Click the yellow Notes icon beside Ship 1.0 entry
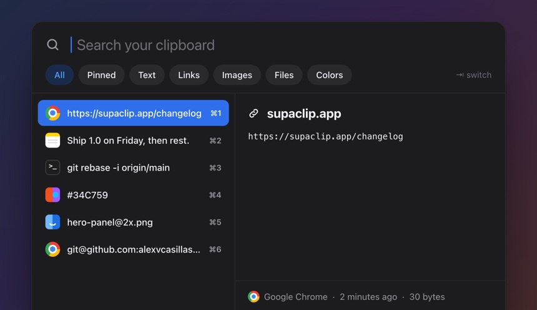Image resolution: width=537 pixels, height=310 pixels. pyautogui.click(x=52, y=140)
